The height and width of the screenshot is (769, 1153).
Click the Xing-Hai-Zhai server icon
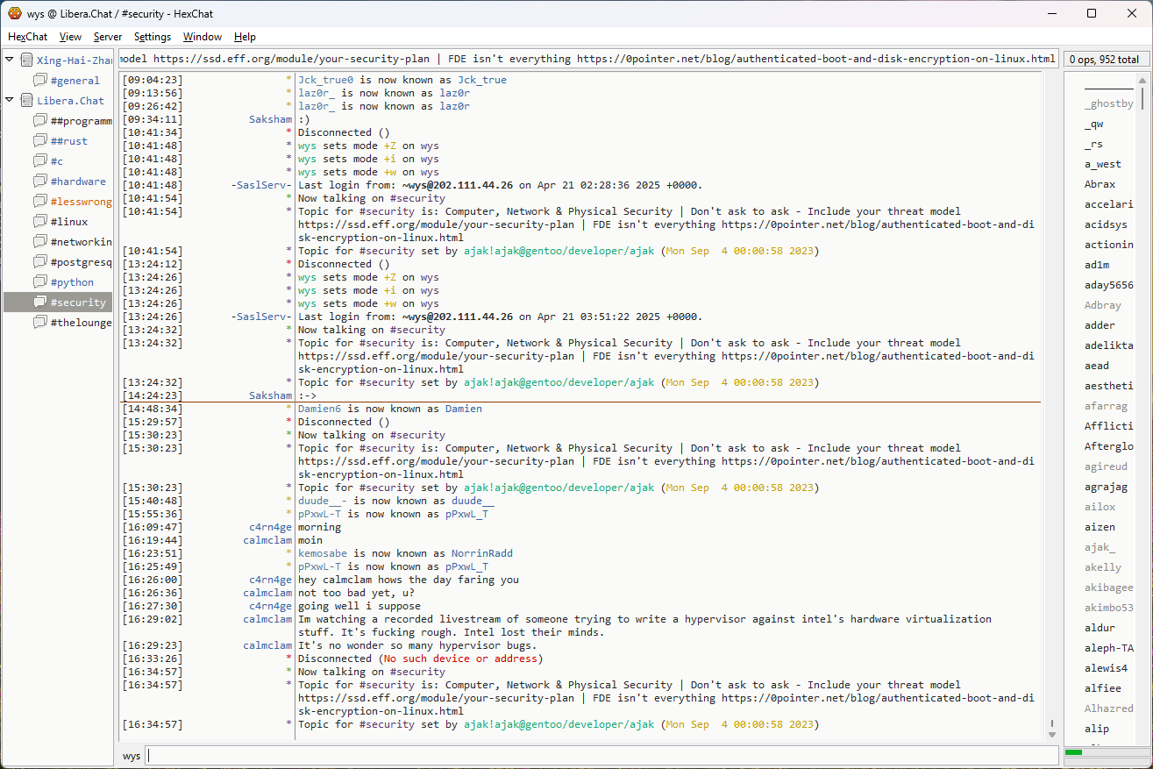click(26, 61)
